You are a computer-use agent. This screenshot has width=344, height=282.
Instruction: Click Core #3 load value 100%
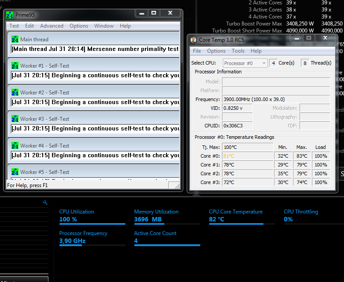tap(321, 182)
